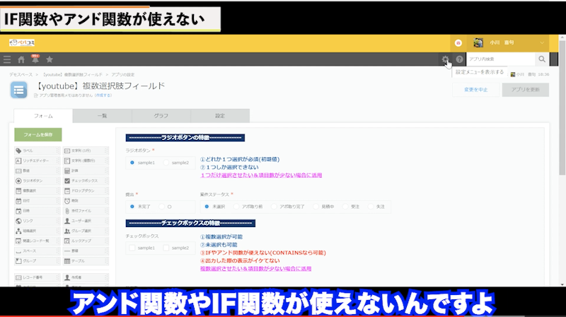The height and width of the screenshot is (317, 566).
Task: Open the settings gear menu
Action: pos(445,60)
